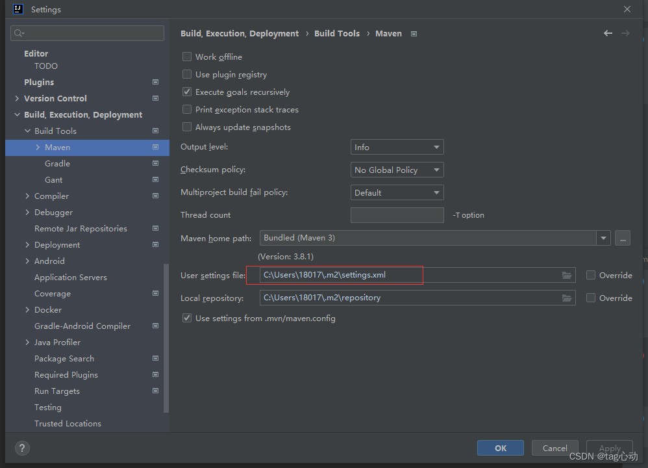Click the Apply button
648x468 pixels.
(x=610, y=448)
